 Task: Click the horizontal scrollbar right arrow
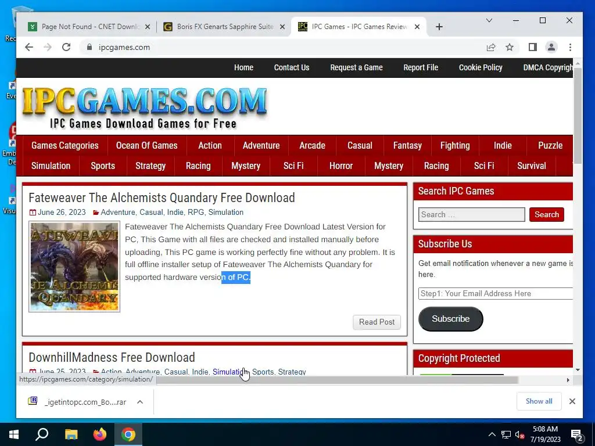(568, 380)
